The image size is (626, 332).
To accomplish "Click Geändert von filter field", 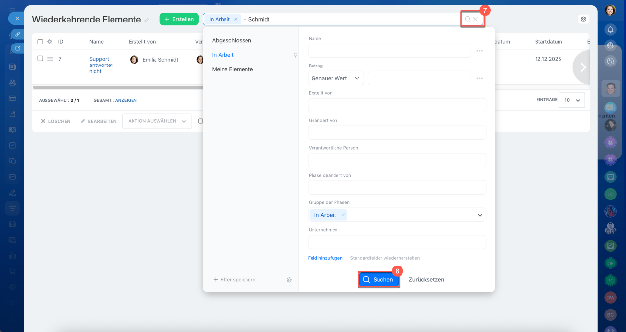I will pos(397,133).
